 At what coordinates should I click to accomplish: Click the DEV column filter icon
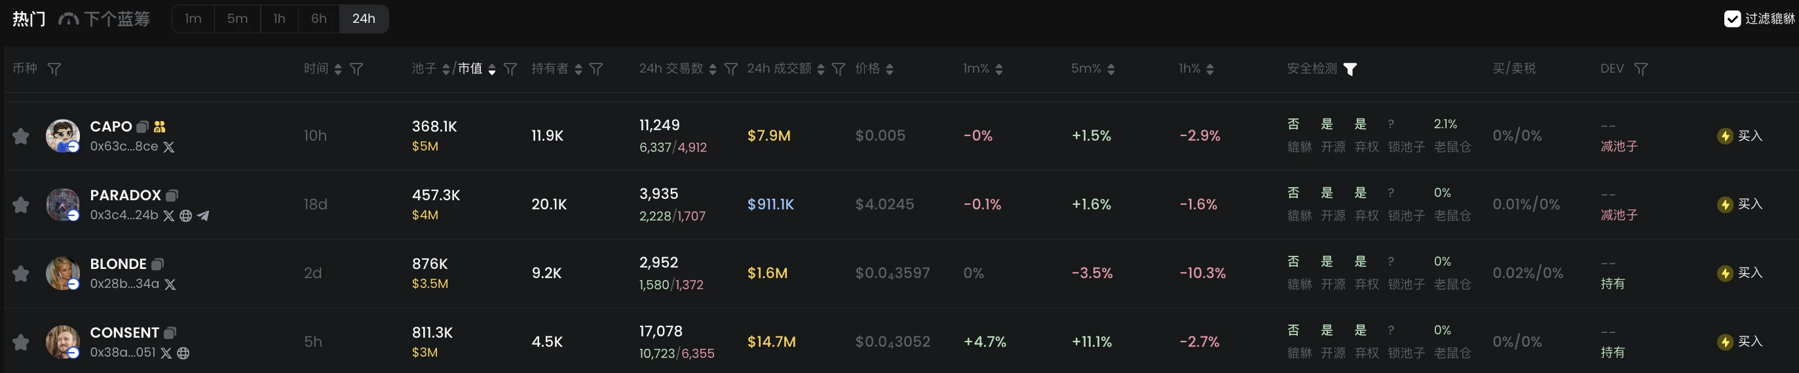tap(1641, 69)
